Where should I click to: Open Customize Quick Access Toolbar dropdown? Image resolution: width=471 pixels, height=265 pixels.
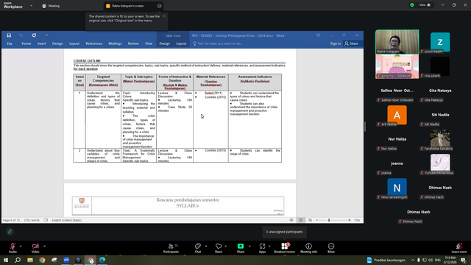pos(46,35)
